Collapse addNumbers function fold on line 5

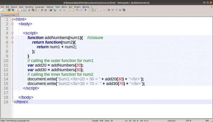[12, 38]
